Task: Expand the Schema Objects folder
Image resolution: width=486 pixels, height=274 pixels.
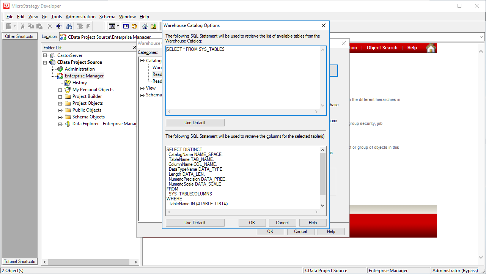Action: coord(60,117)
